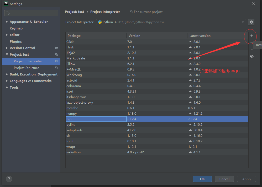Select the PyMySQL package row
262x187 pixels.
[x=157, y=69]
